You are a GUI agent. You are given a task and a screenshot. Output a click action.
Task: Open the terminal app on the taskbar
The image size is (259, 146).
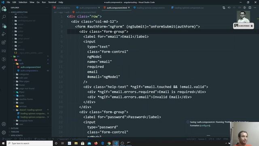point(129,143)
